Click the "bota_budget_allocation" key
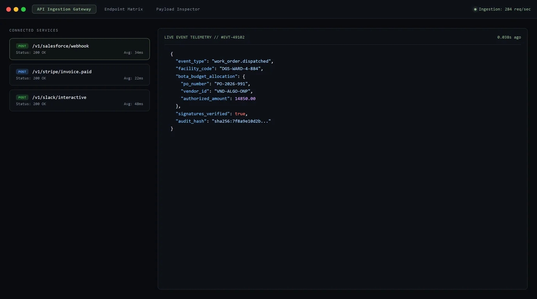Screen dimensions: 537x299 pyautogui.click(x=206, y=76)
